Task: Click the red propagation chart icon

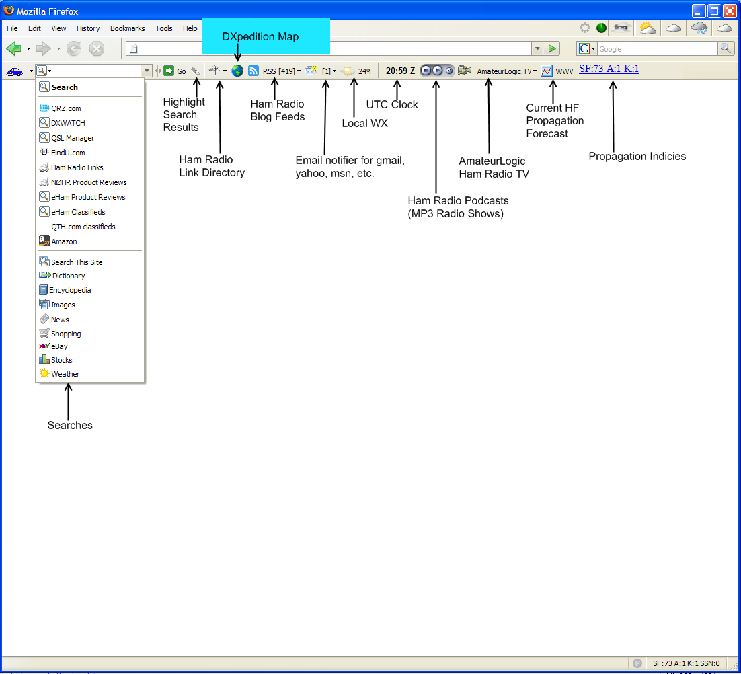Action: (x=547, y=71)
